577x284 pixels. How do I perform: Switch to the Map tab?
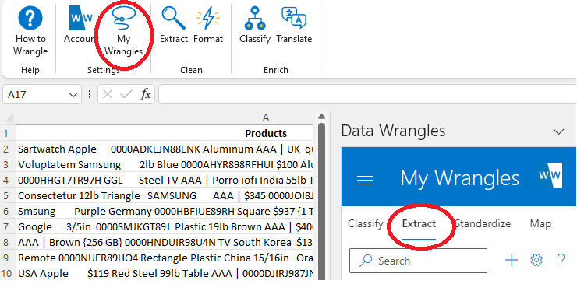540,224
